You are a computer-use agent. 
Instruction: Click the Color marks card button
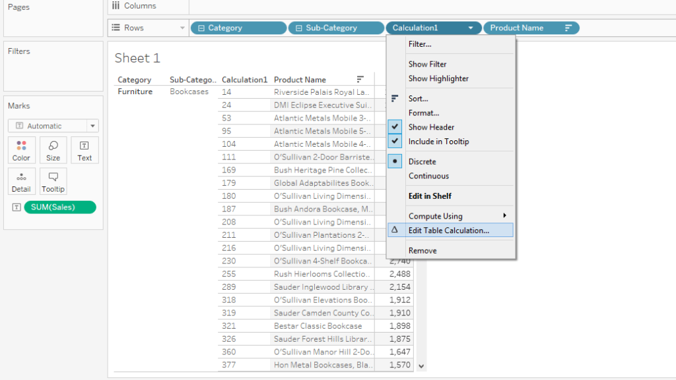[x=21, y=150]
